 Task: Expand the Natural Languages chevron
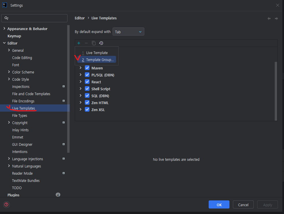(x=9, y=166)
